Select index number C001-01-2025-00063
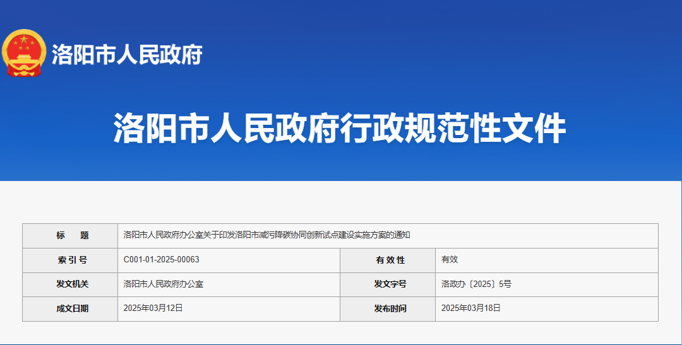 [162, 260]
